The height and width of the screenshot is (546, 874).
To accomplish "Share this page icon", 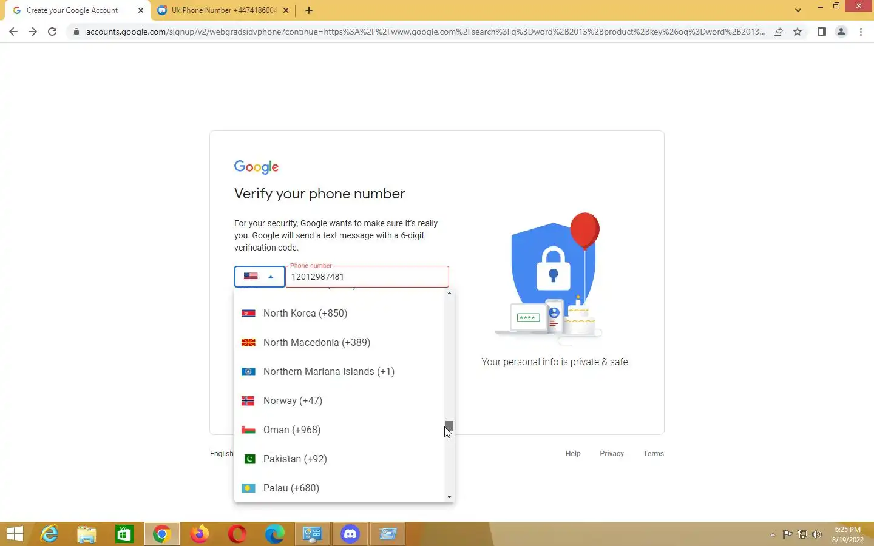I will click(778, 32).
